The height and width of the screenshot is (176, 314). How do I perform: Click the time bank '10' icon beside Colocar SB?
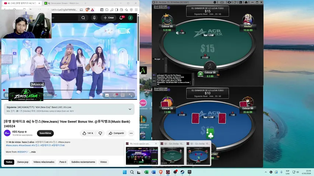click(x=200, y=74)
